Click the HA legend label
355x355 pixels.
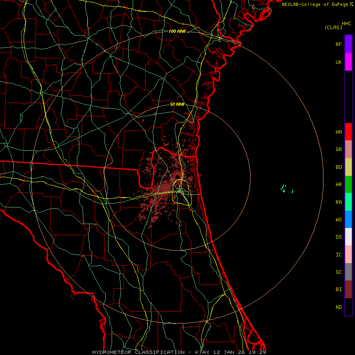click(x=338, y=132)
